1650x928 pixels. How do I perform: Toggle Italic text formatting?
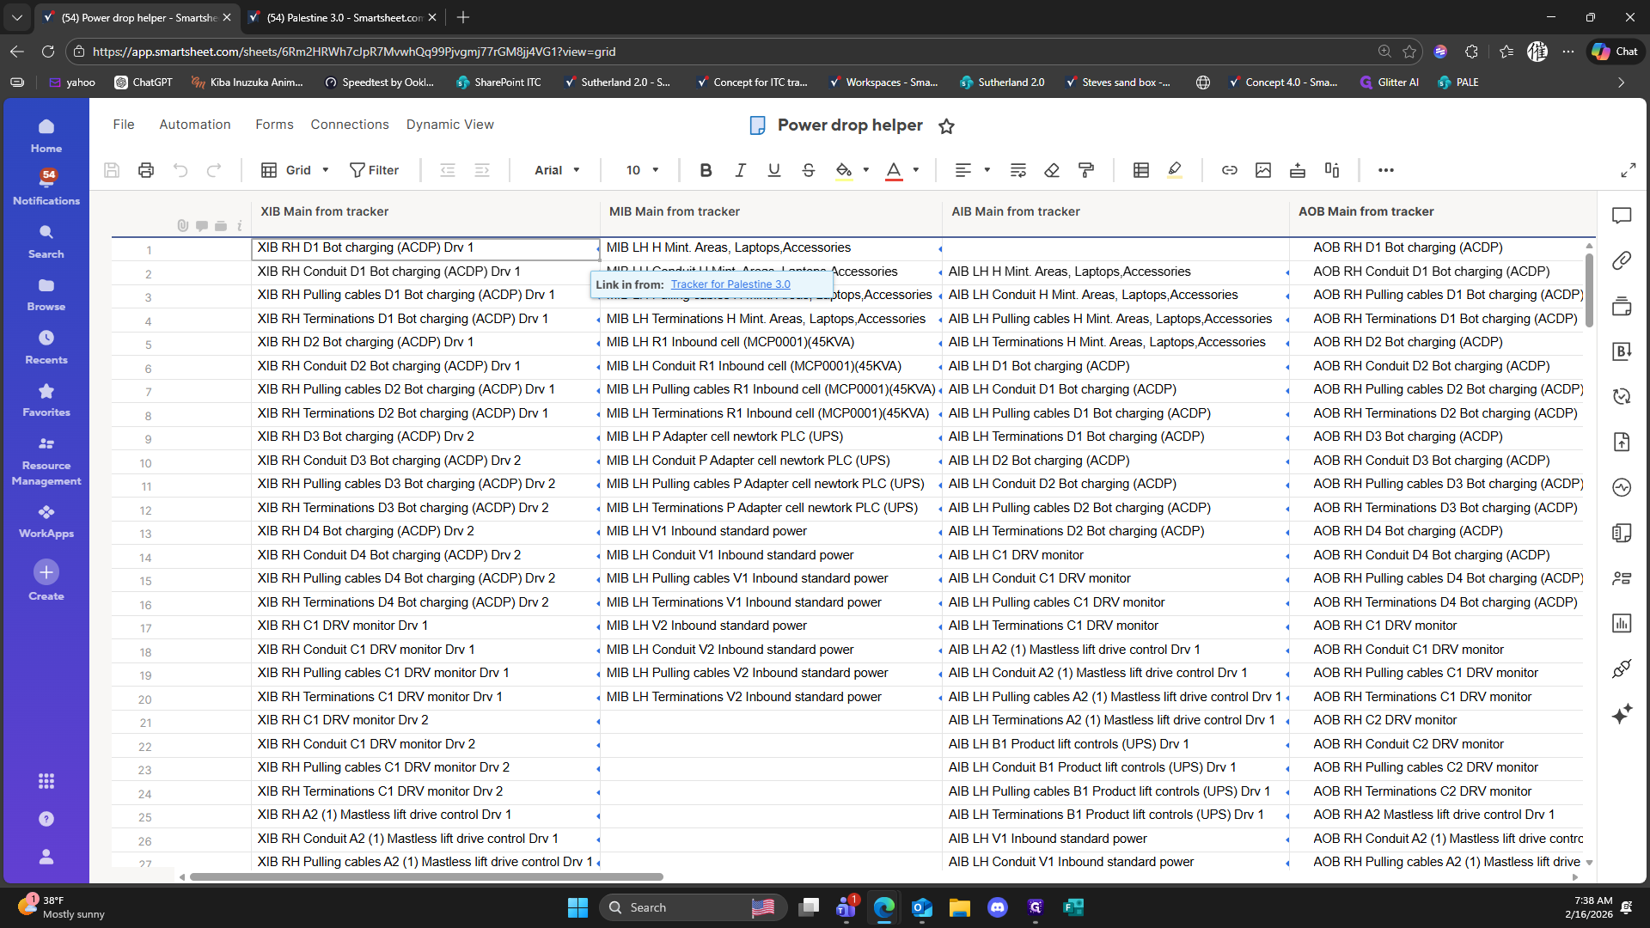coord(740,170)
